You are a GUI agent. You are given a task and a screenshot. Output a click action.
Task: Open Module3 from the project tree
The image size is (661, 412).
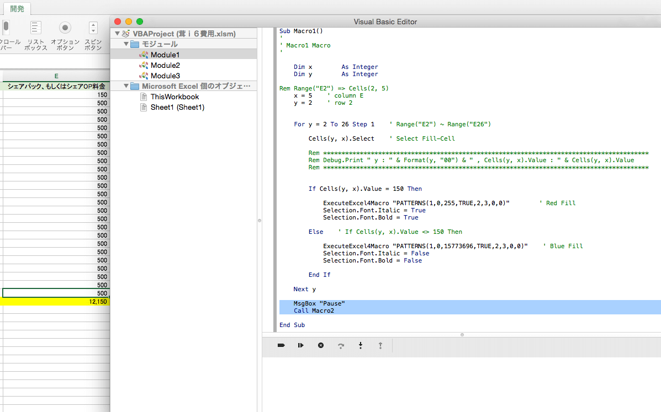coord(165,76)
